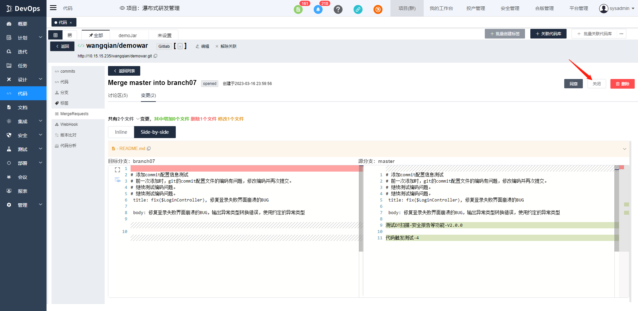This screenshot has height=311, width=638.
Task: Click the red 删除 button
Action: (x=622, y=84)
